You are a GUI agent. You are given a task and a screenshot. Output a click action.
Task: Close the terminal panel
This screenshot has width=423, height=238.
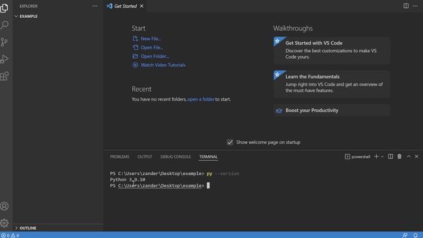pyautogui.click(x=417, y=157)
